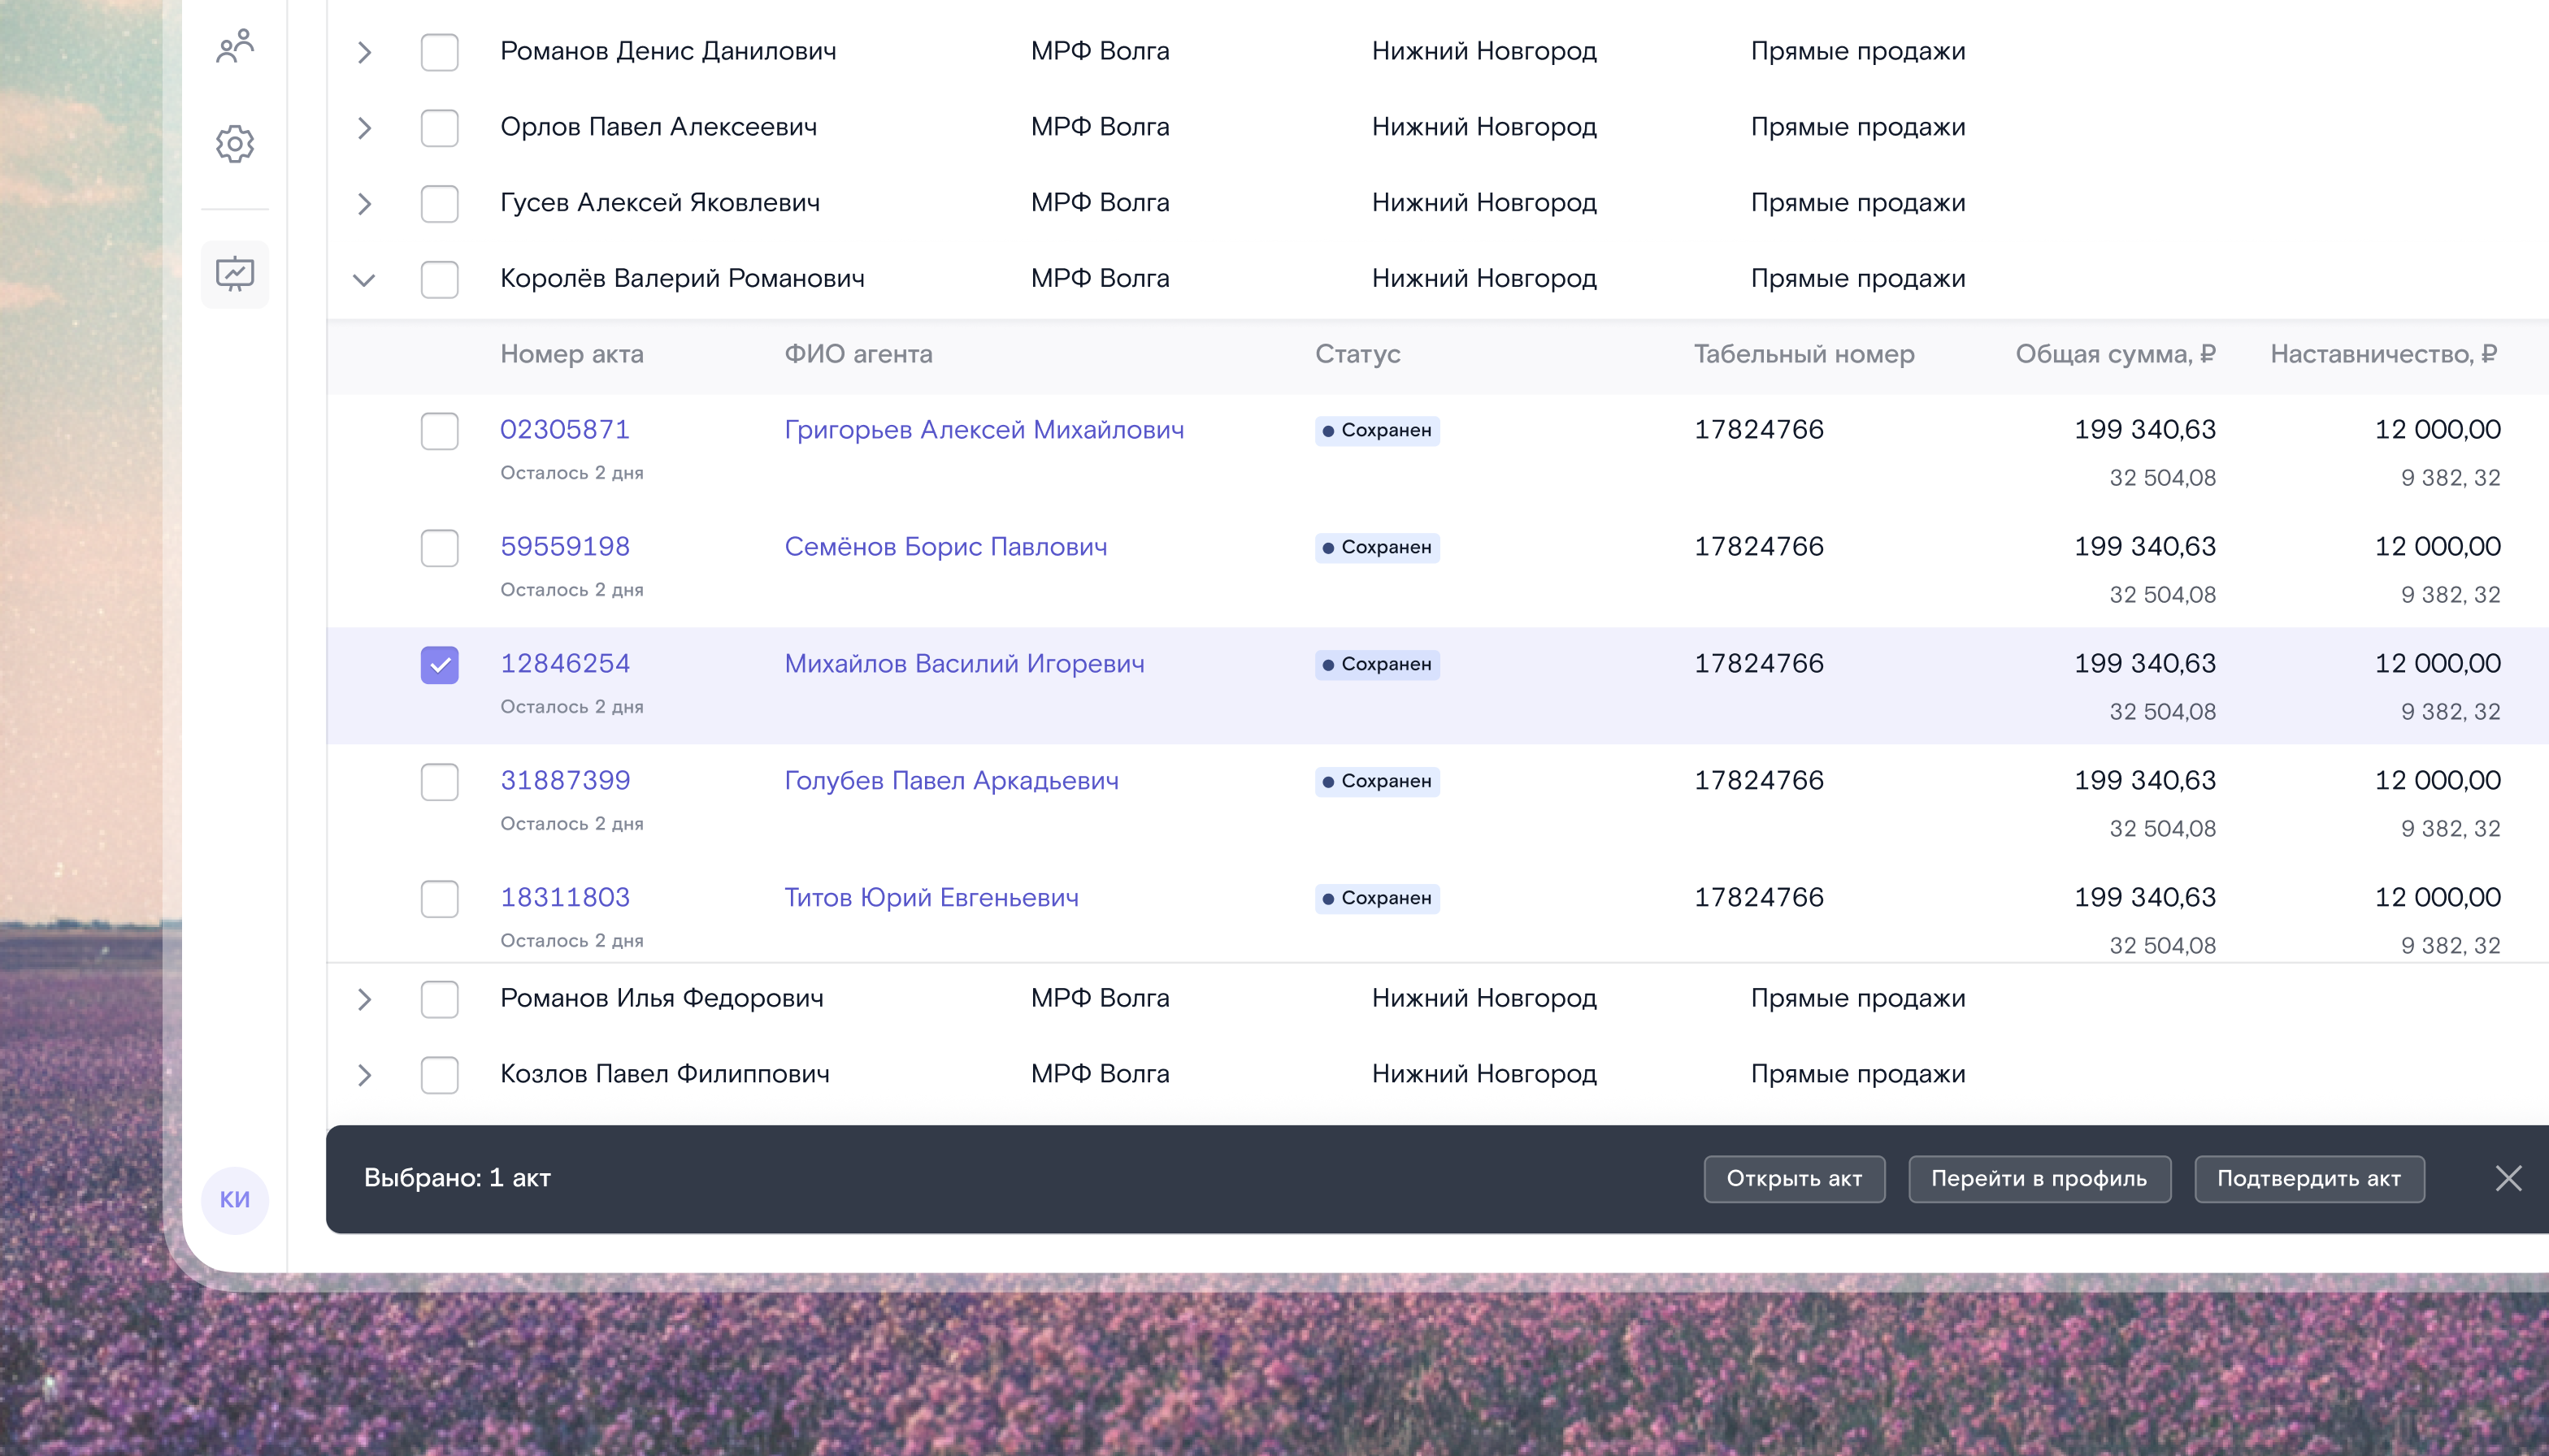Open the users section icon in sidebar
The height and width of the screenshot is (1456, 2549).
235,47
